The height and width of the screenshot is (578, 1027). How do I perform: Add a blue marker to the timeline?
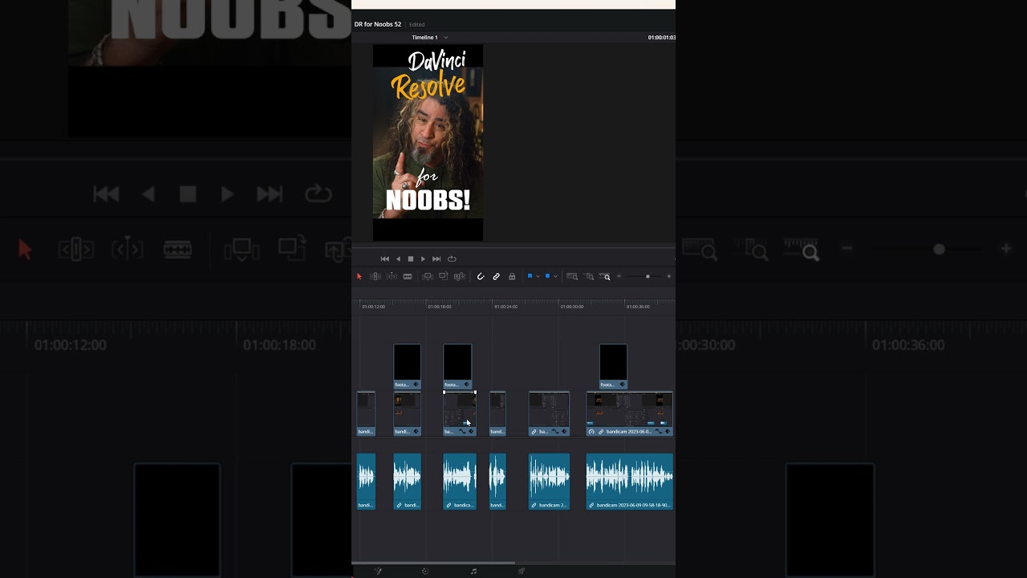pos(547,276)
